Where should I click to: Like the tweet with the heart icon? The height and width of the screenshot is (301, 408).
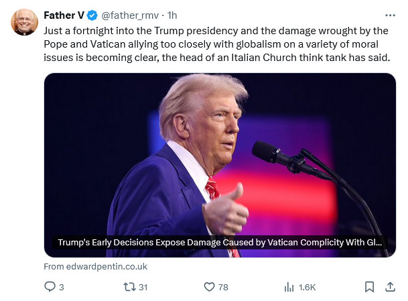pyautogui.click(x=210, y=287)
